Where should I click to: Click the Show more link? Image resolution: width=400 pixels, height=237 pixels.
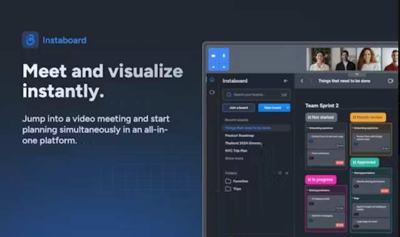click(x=234, y=158)
